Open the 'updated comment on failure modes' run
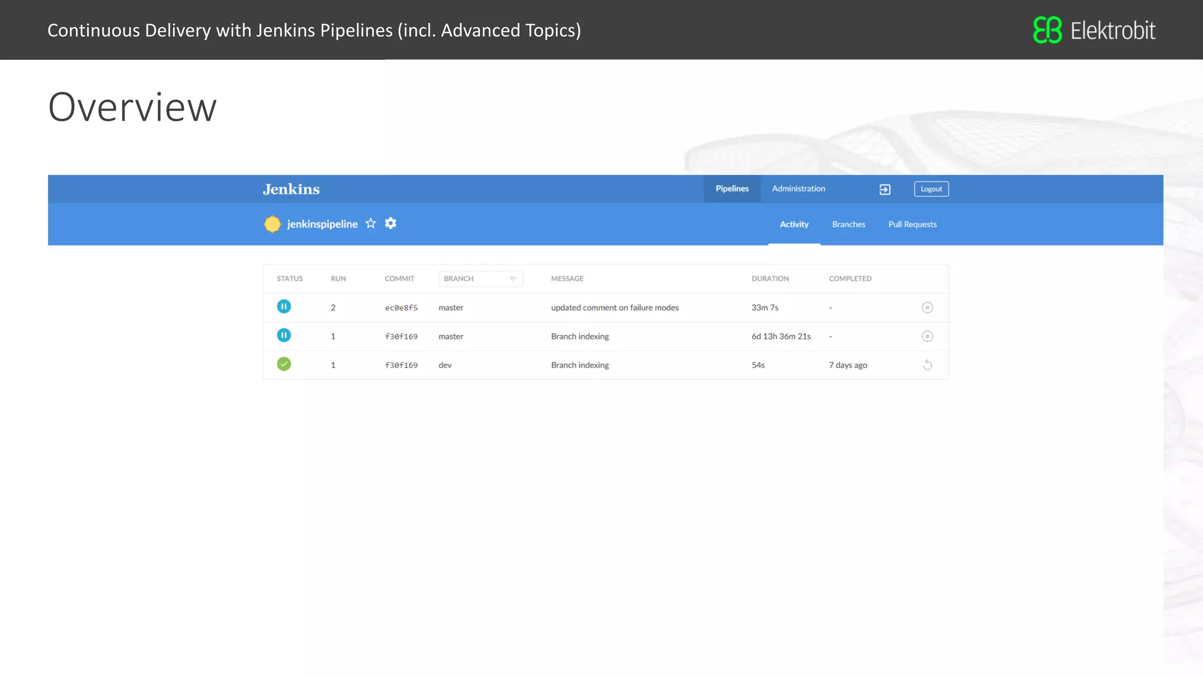The width and height of the screenshot is (1203, 677). pos(614,307)
